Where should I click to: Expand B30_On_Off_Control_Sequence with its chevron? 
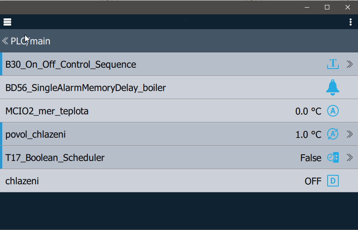click(349, 64)
